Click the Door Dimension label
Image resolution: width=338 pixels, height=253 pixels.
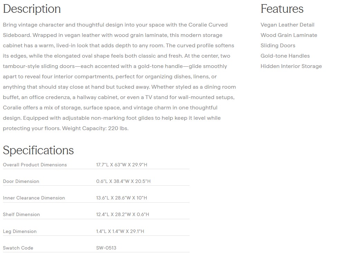pyautogui.click(x=21, y=181)
